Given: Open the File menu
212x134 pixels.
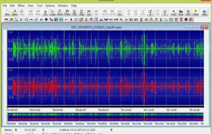Looking at the screenshot, I should coord(5,6).
